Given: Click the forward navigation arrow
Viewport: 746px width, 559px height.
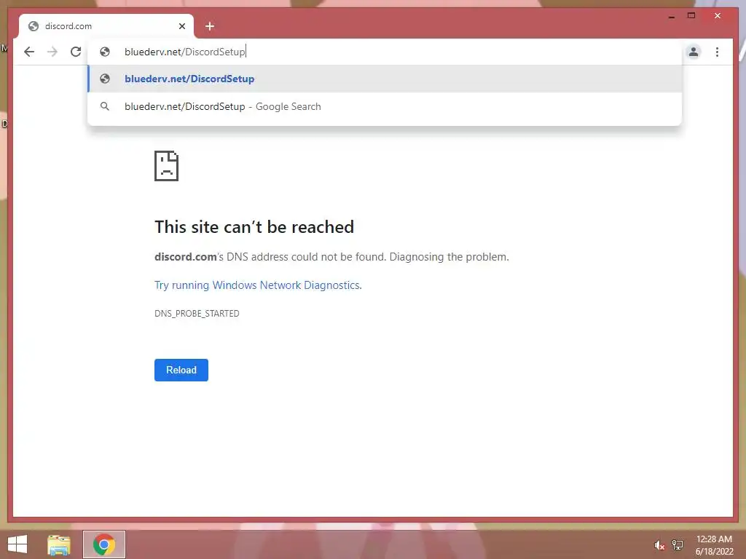Looking at the screenshot, I should pos(52,52).
